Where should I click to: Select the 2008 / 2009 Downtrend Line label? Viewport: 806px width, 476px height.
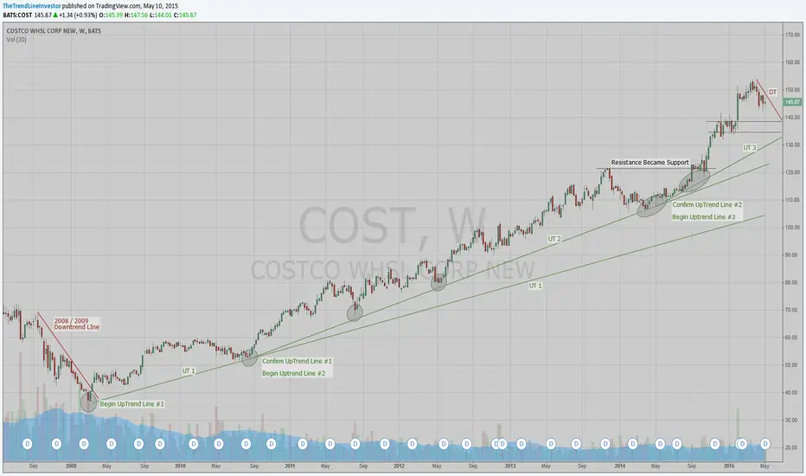tap(77, 324)
